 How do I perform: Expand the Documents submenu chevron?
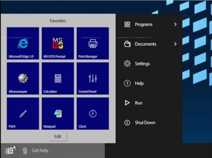click(x=175, y=44)
